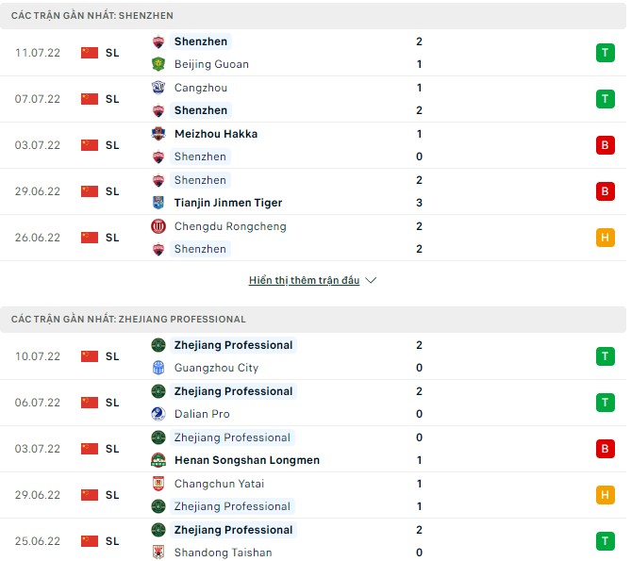Click the Changchun Yatai team crest

(158, 484)
